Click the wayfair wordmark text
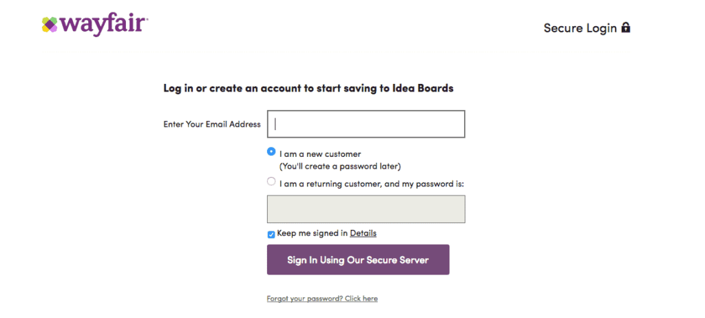Screen dimensions: 705x318 103,25
